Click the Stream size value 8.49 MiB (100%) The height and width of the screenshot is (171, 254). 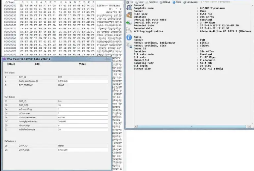tap(211, 69)
